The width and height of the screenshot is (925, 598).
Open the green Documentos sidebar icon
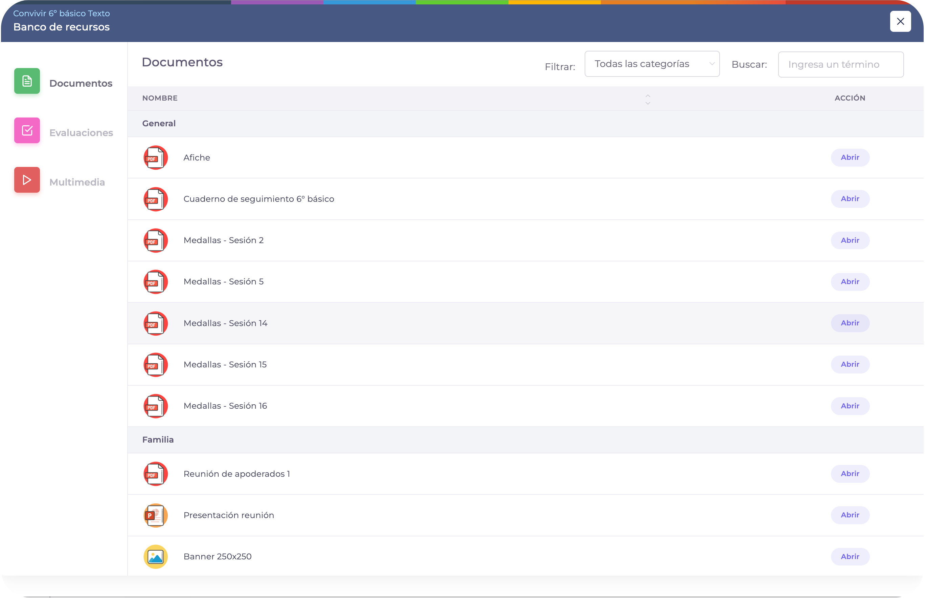pyautogui.click(x=27, y=81)
